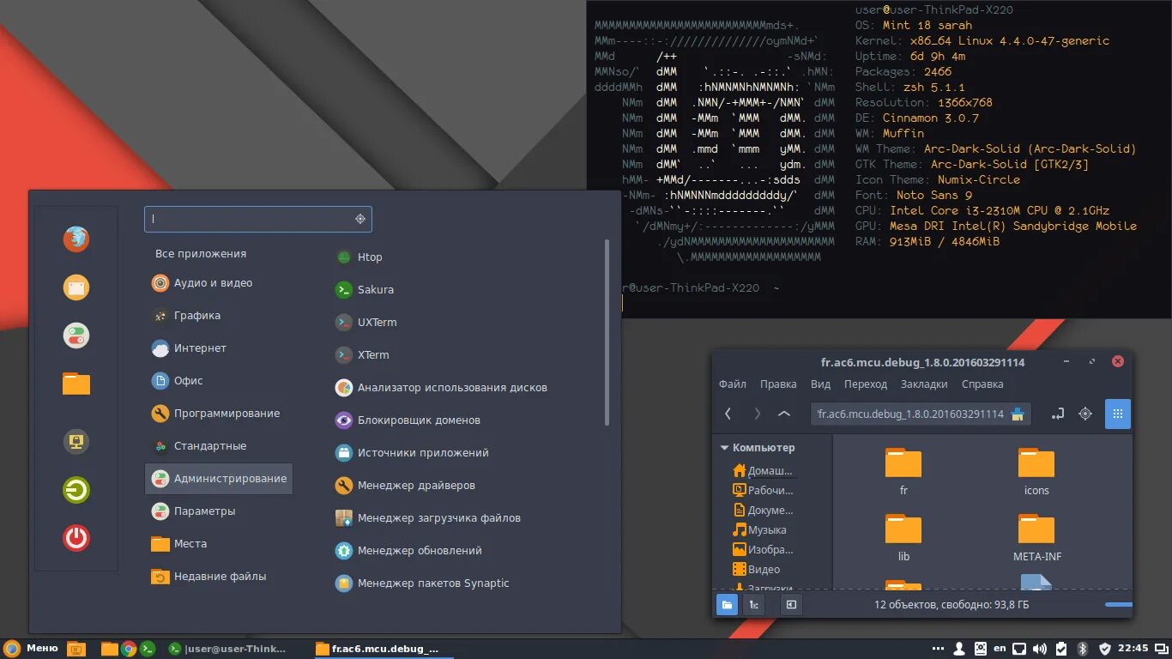Open the Правка menu in file manager

coord(778,384)
